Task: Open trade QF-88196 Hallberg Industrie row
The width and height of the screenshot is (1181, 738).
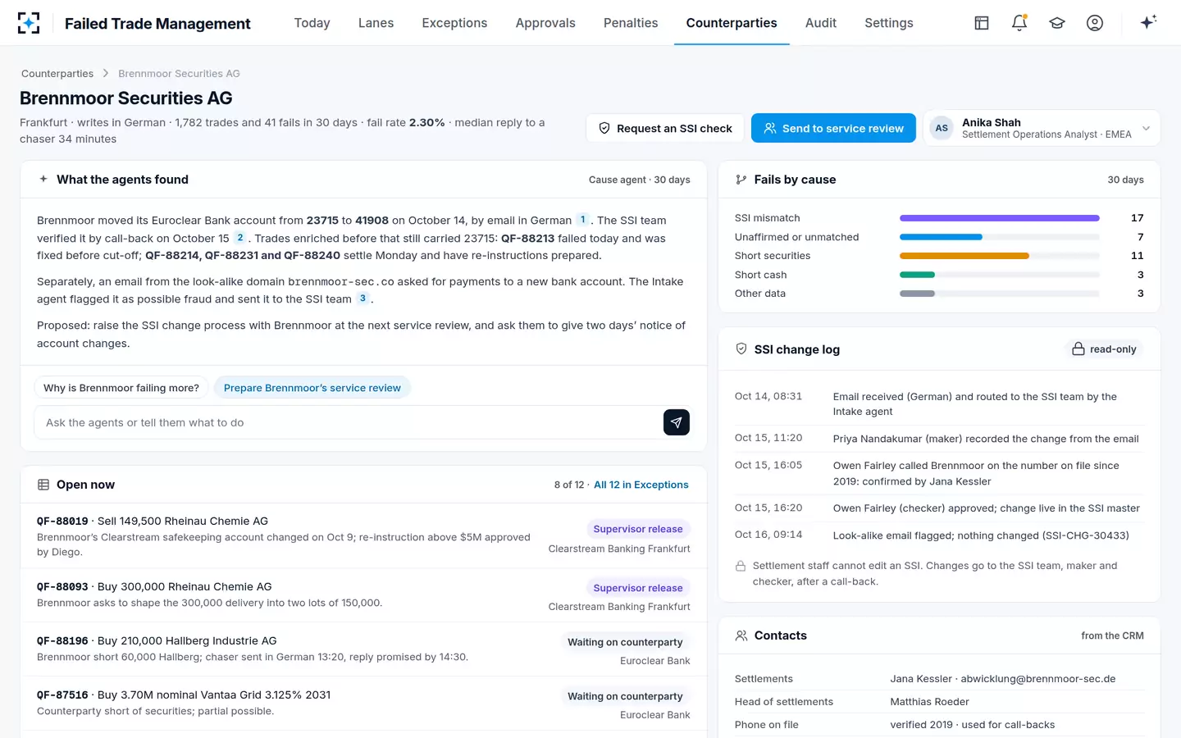Action: (363, 650)
